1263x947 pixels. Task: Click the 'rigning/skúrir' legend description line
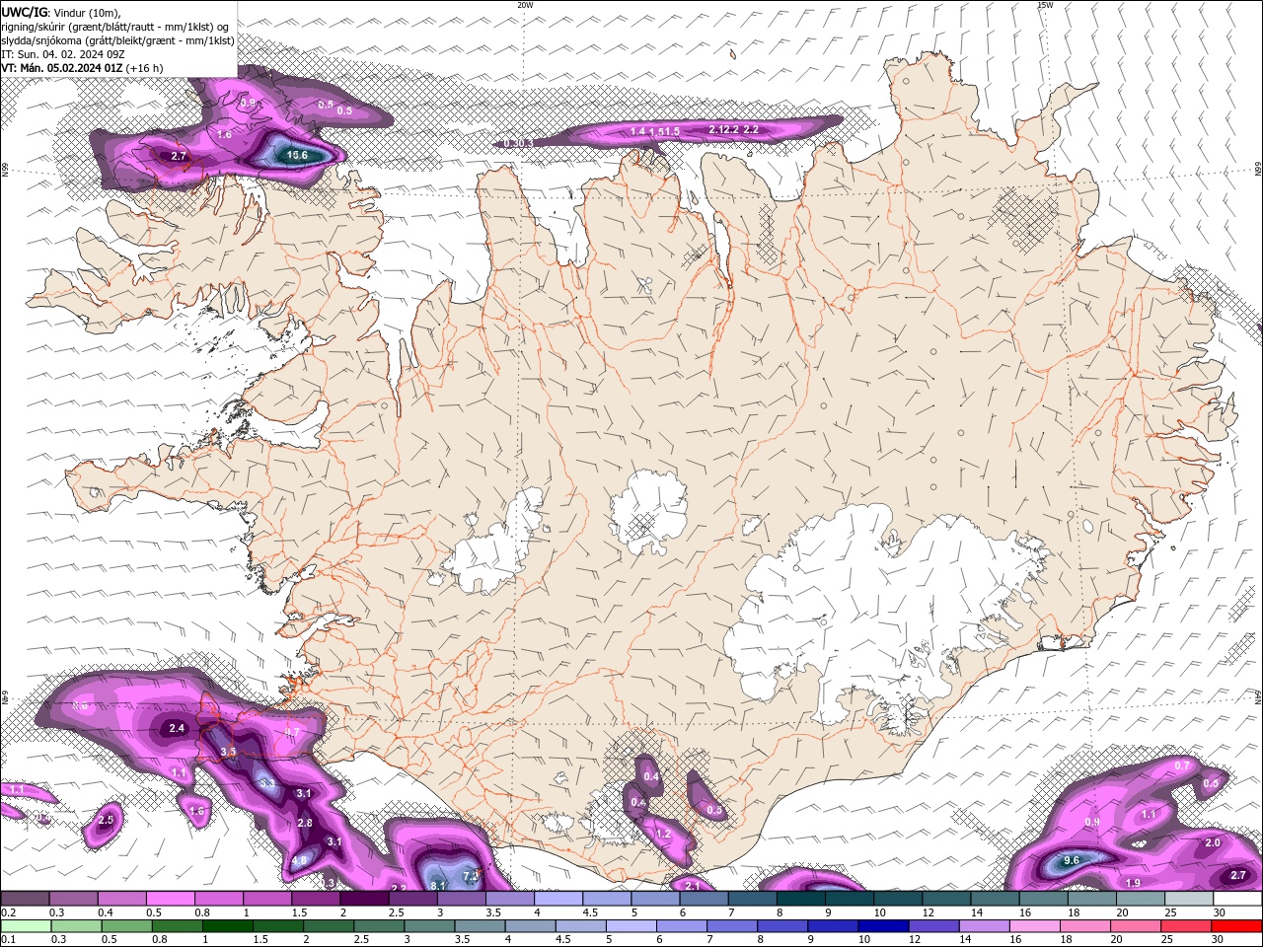pos(115,27)
